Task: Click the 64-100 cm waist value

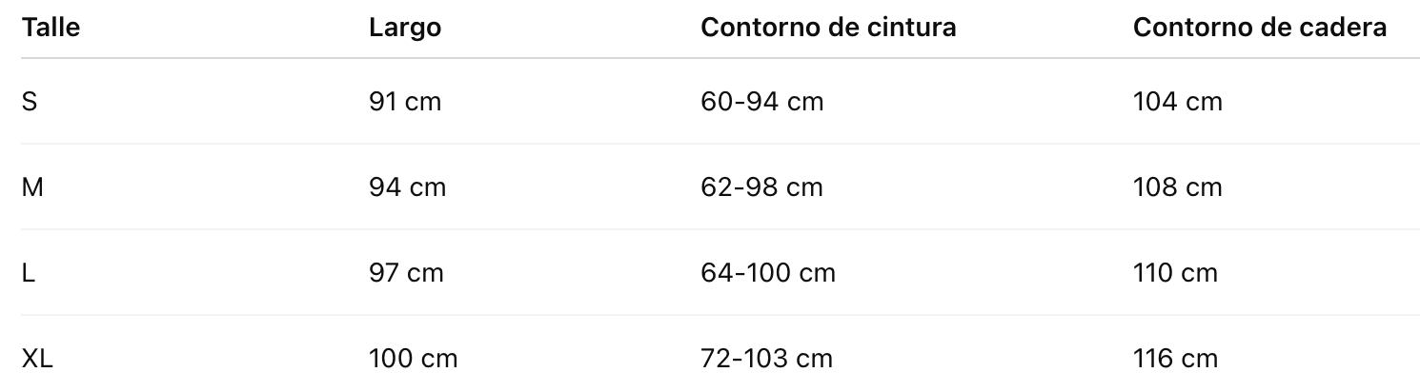Action: pos(768,273)
